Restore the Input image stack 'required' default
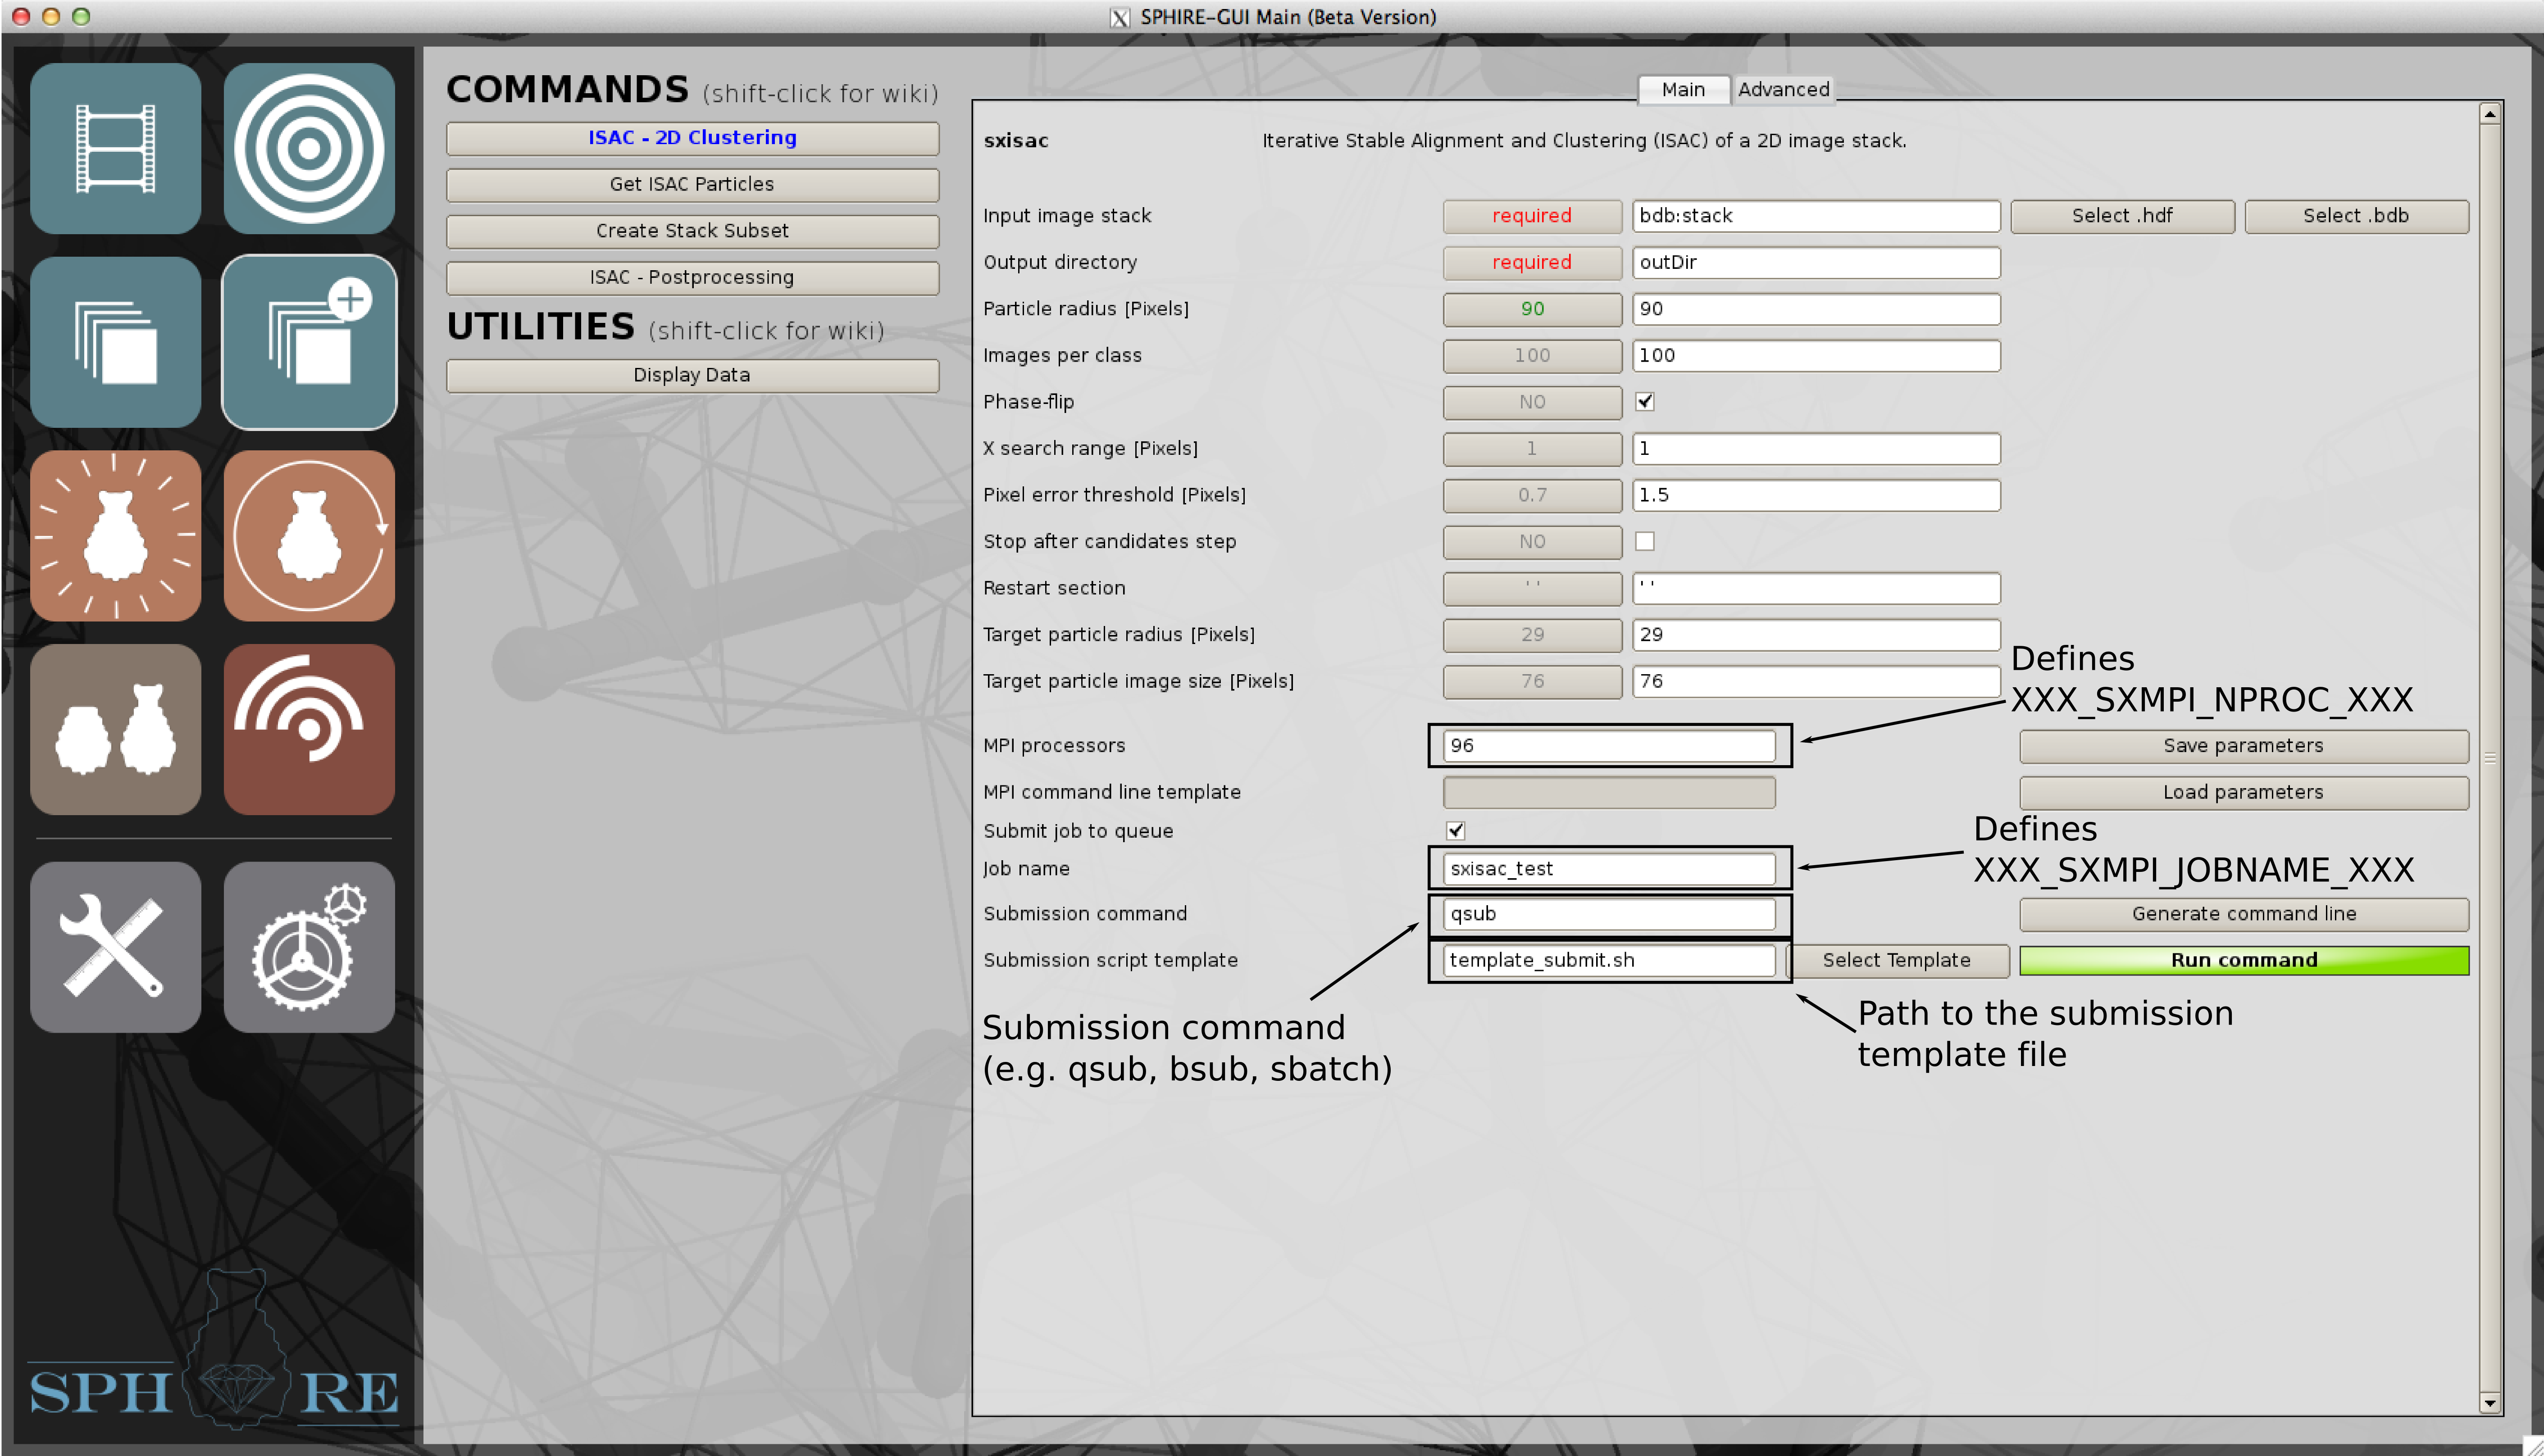 1532,216
